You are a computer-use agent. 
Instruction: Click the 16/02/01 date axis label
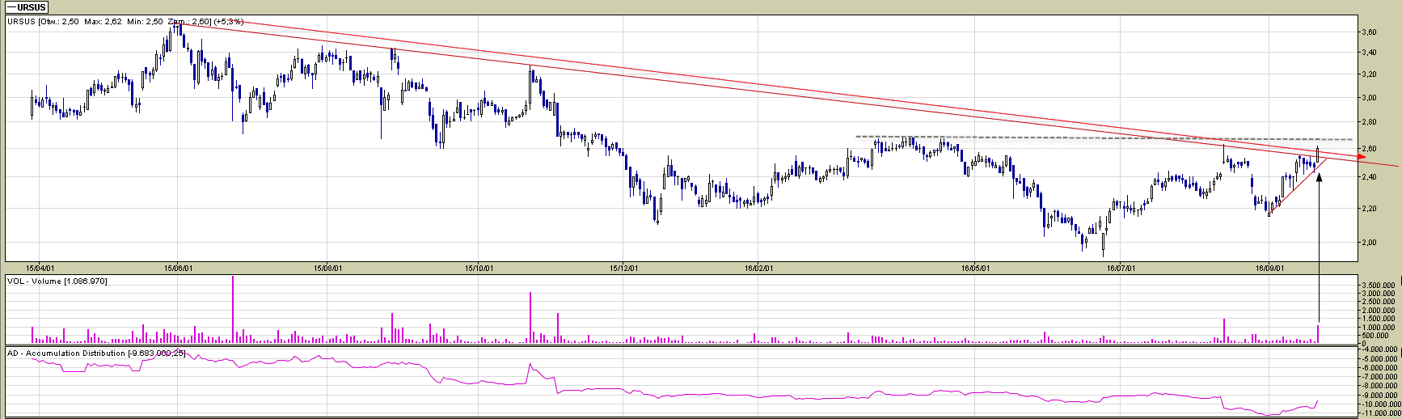point(758,268)
